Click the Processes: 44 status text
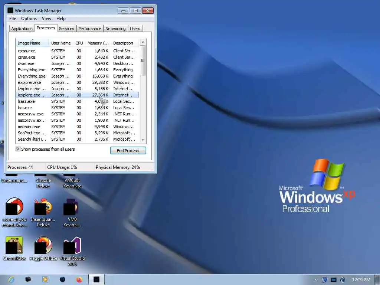The width and height of the screenshot is (380, 285). click(20, 167)
